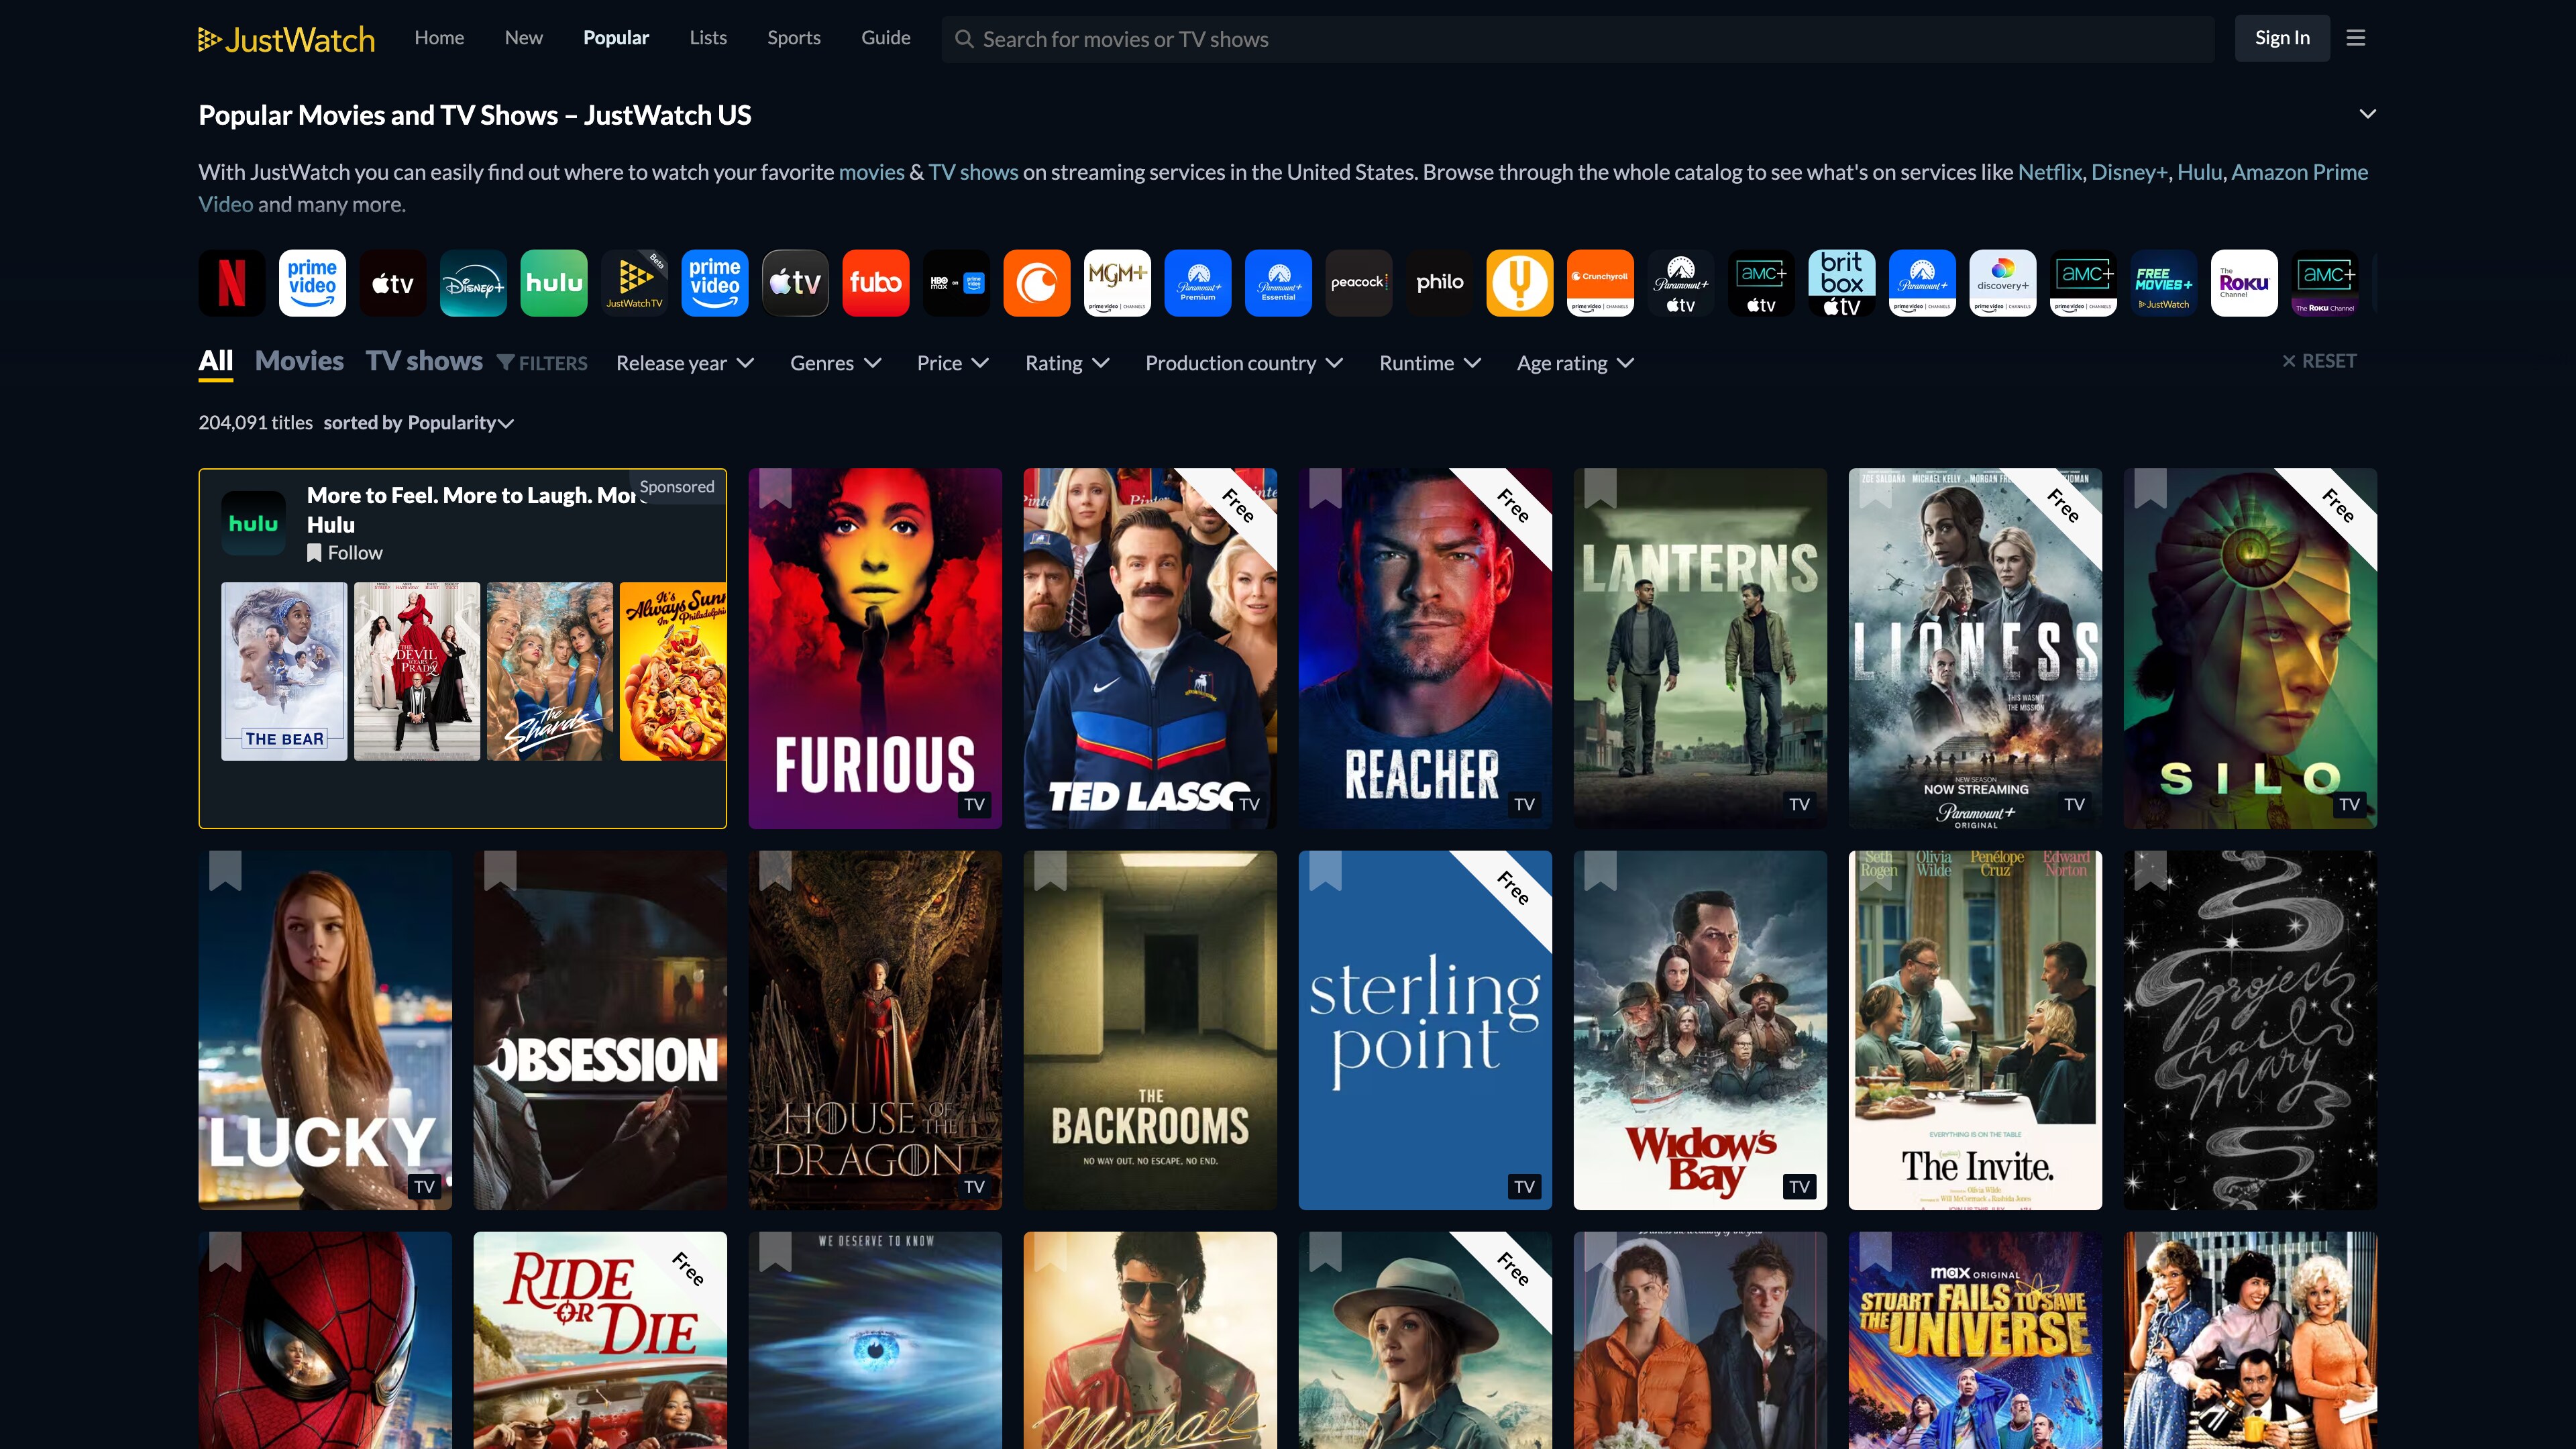The width and height of the screenshot is (2576, 1449).
Task: Open the Genres filter dropdown
Action: coord(836,363)
